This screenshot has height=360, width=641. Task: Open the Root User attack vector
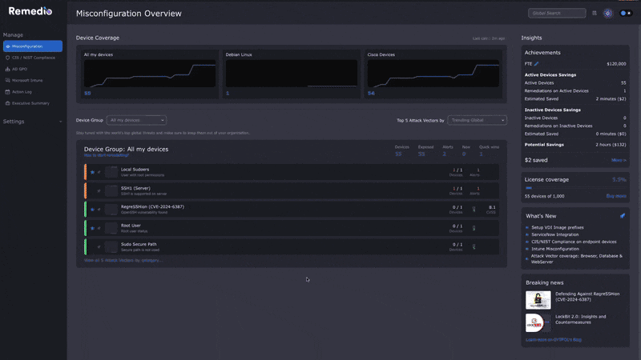coord(292,228)
